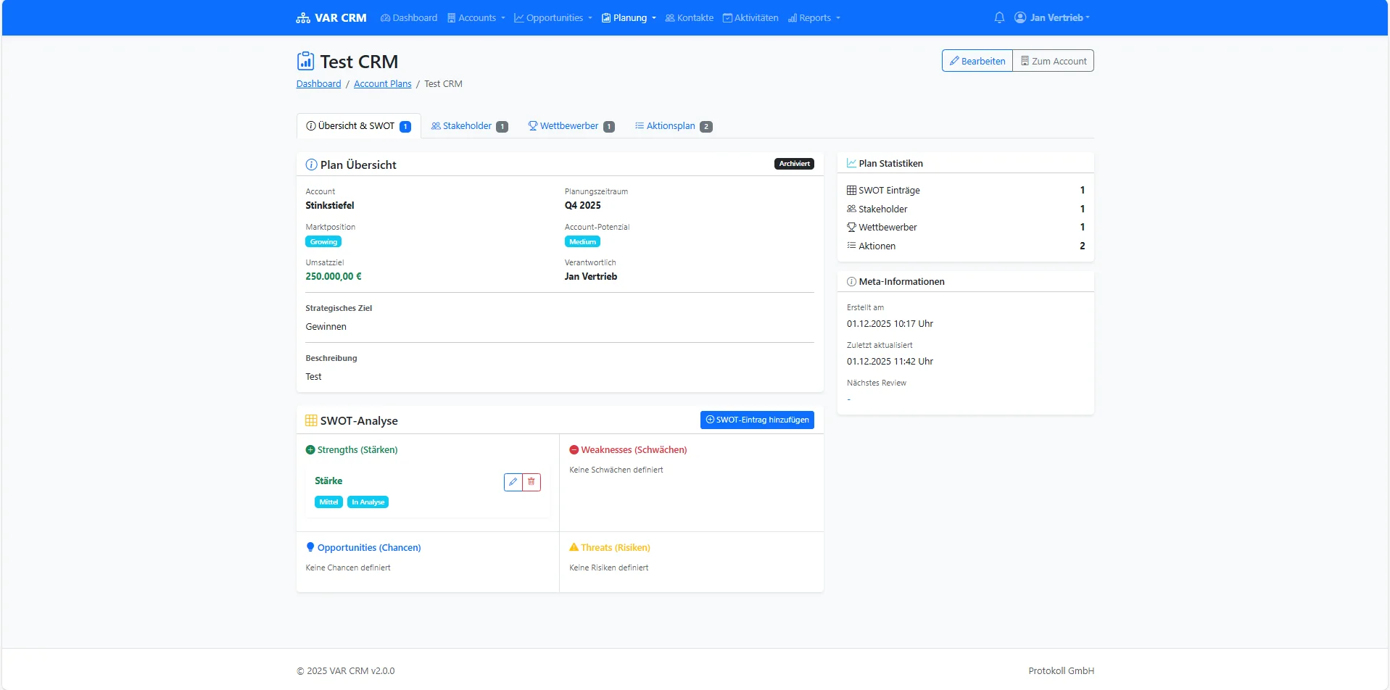Expand the Reports dropdown
The image size is (1390, 690).
tap(814, 17)
